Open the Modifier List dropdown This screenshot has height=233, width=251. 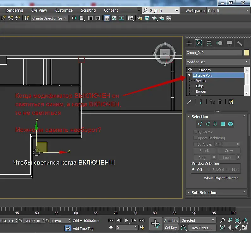[217, 62]
